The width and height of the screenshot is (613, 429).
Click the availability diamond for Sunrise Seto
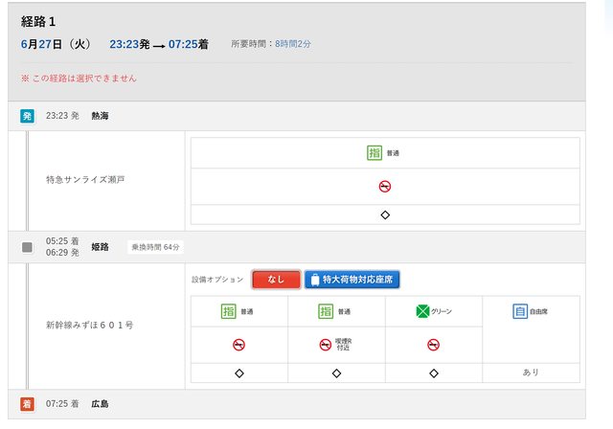tap(385, 214)
